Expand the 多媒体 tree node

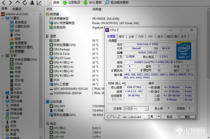coord(3,105)
